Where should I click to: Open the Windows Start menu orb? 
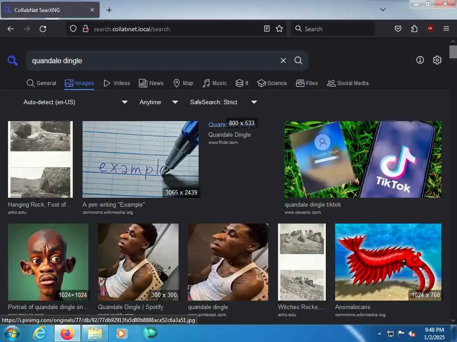point(12,333)
